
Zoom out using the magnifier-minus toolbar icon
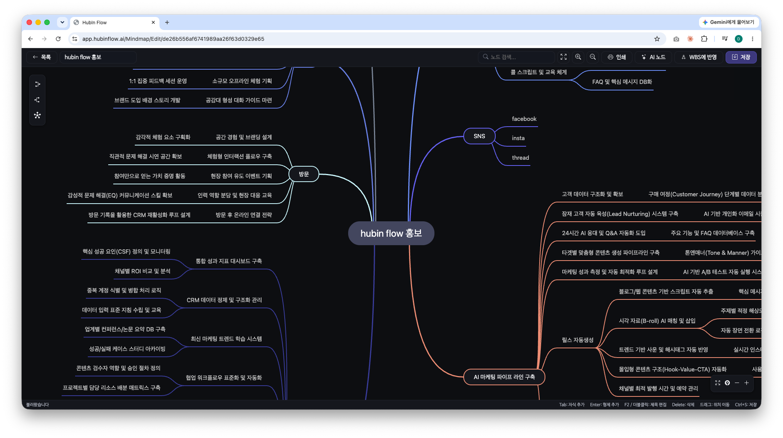click(x=593, y=57)
